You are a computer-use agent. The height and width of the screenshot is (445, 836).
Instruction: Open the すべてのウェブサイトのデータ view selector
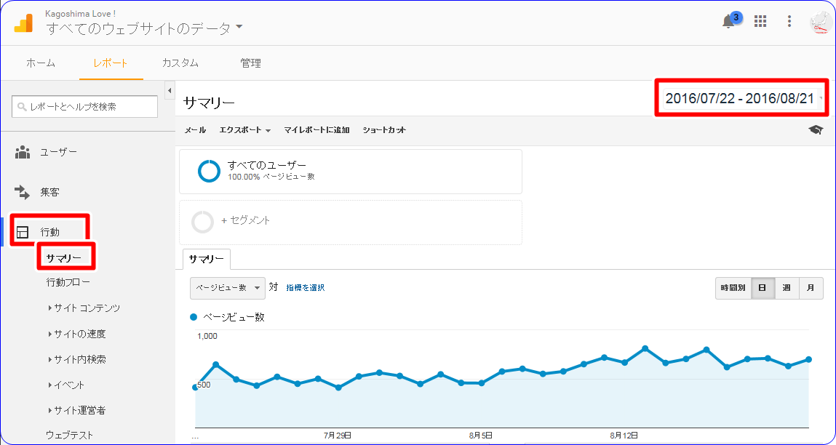145,28
